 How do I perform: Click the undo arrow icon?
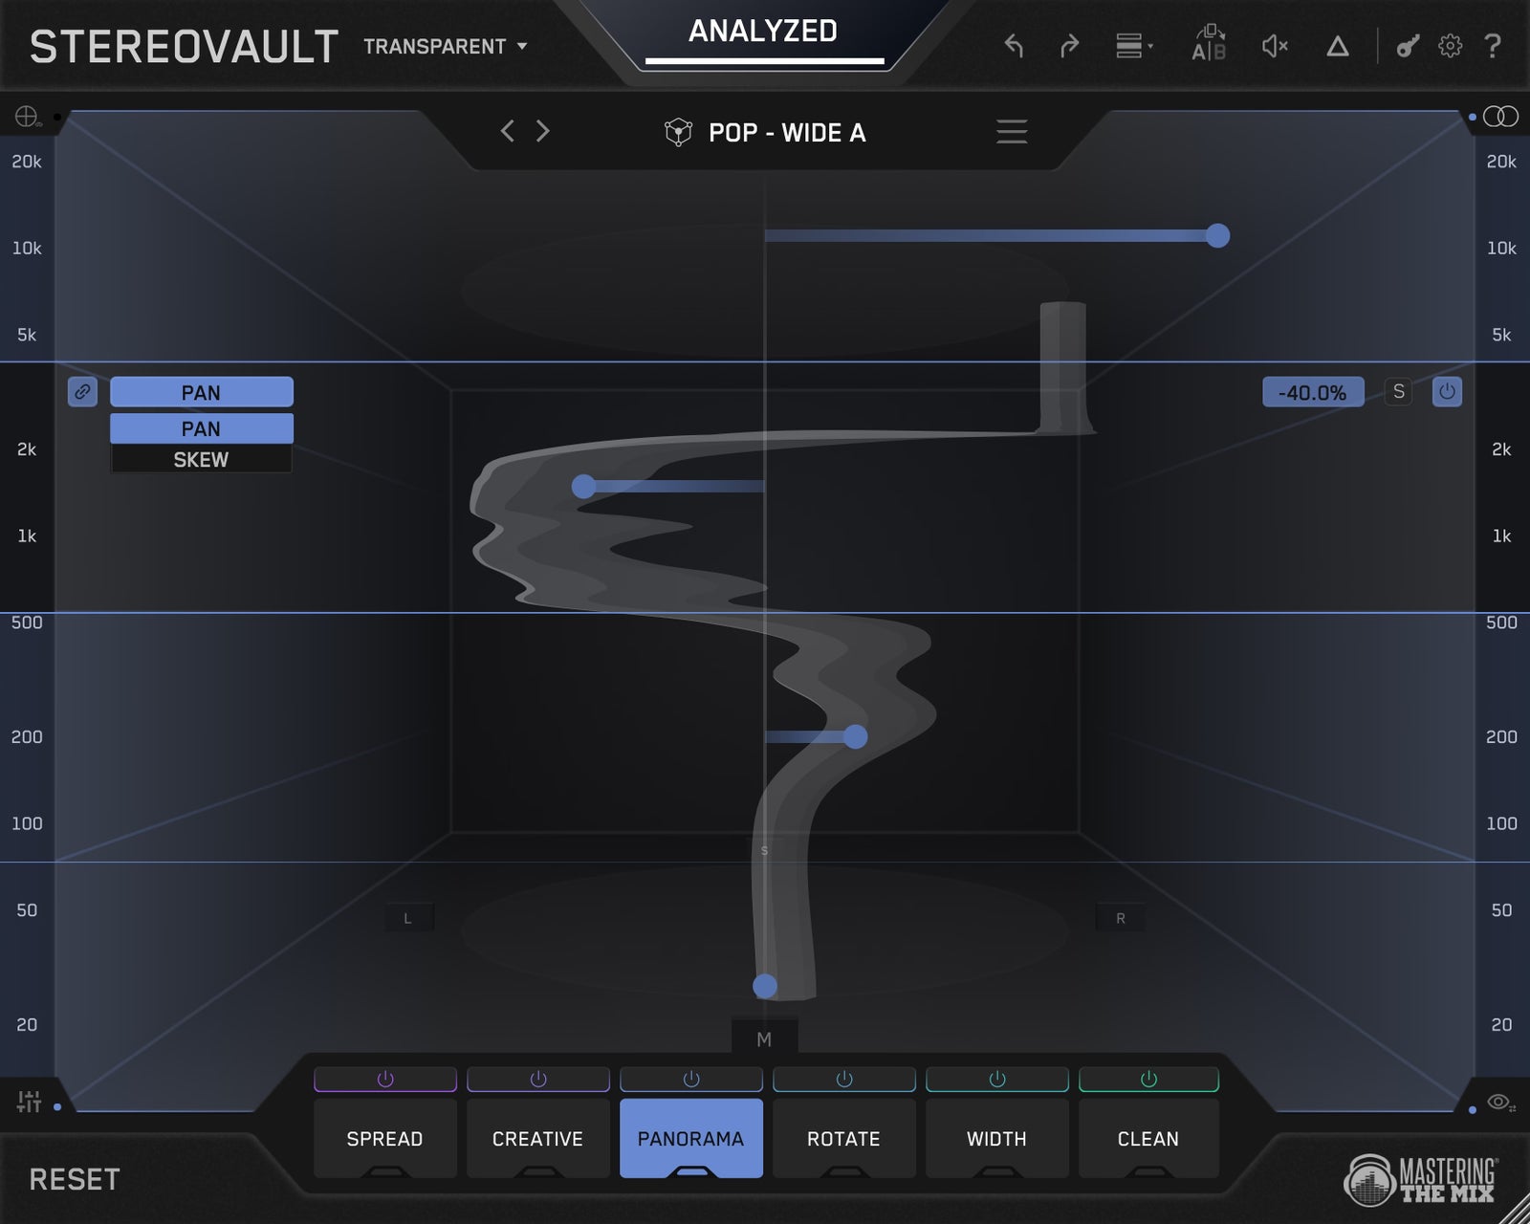click(1014, 46)
